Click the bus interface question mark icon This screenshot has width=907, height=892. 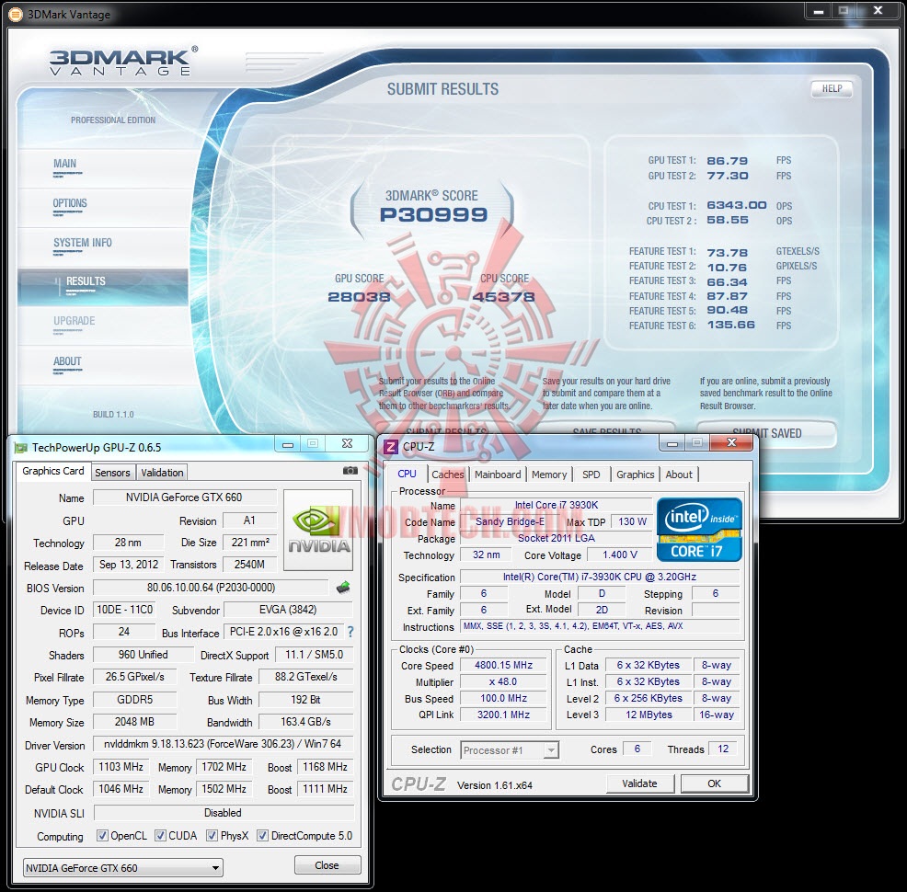pyautogui.click(x=350, y=633)
